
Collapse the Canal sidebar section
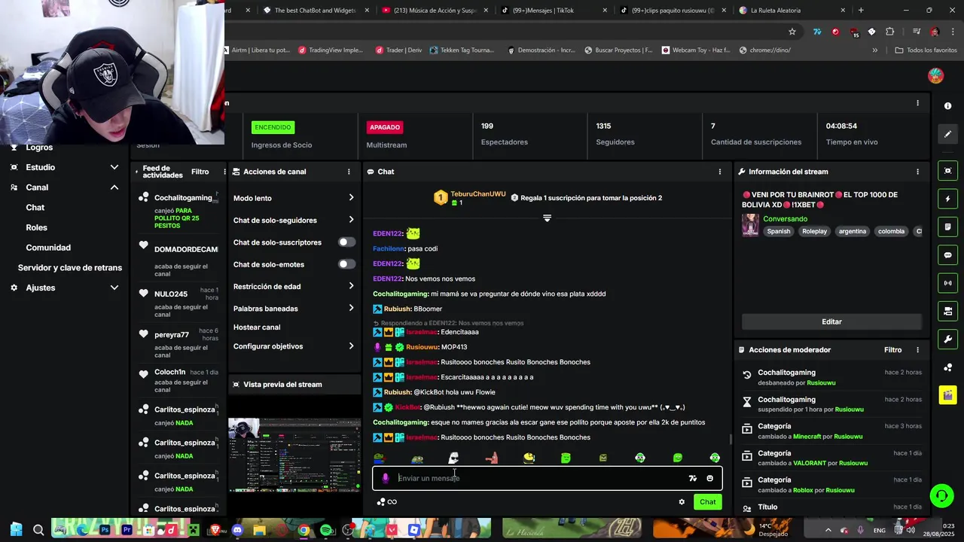(x=114, y=187)
